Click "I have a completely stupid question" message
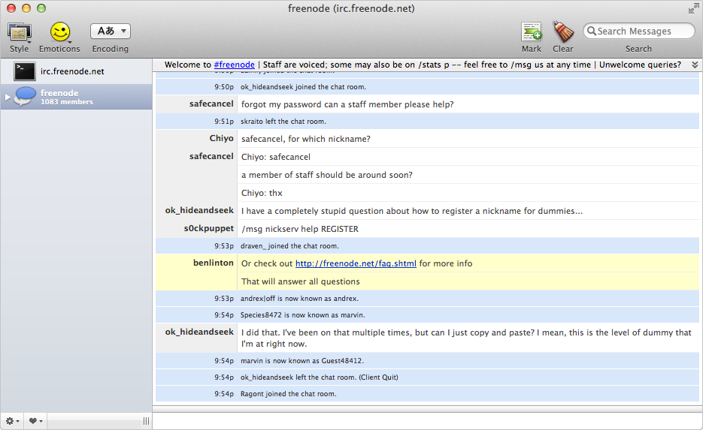 (412, 211)
